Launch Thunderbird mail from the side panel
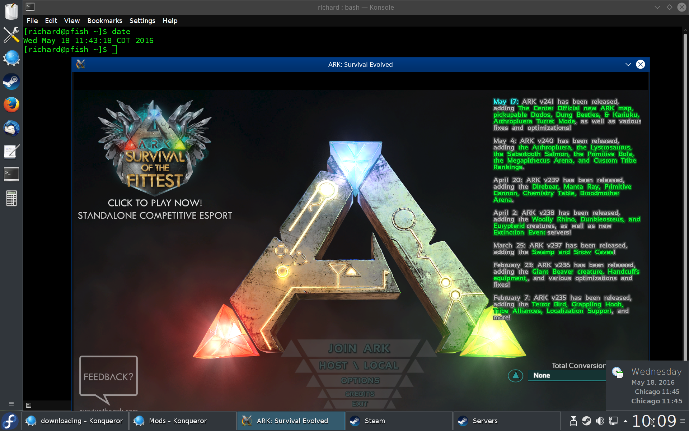 tap(11, 128)
